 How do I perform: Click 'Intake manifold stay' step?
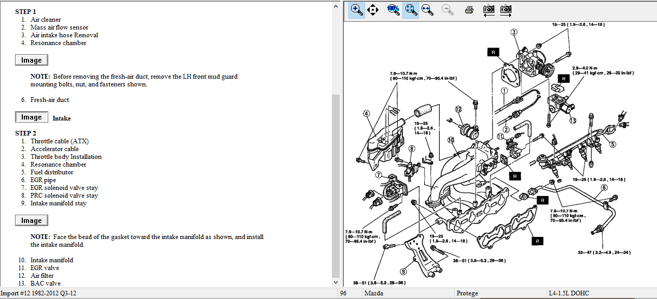click(59, 203)
